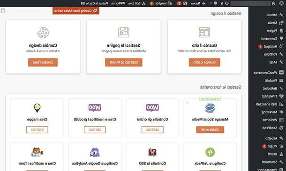
Task: Click the WPForms icon in the sidebar
Action: (281, 120)
